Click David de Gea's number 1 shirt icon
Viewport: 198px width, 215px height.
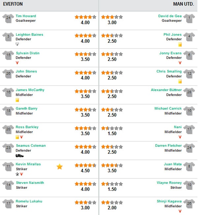(189, 19)
